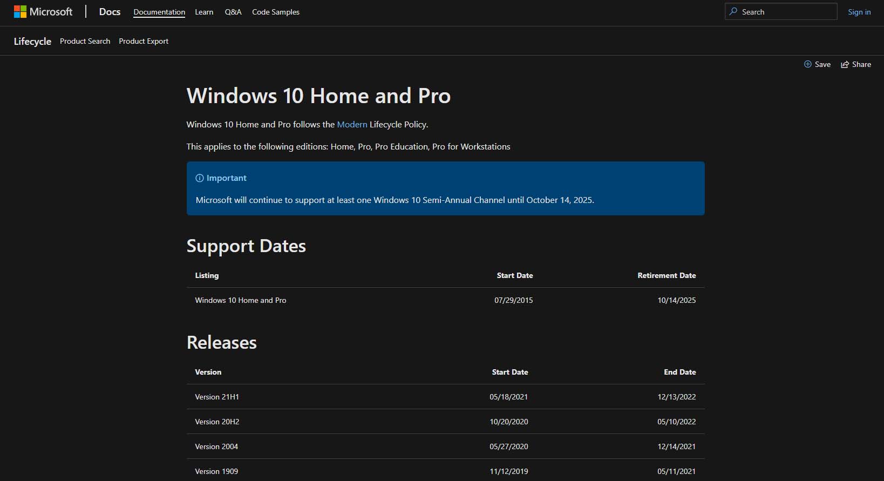This screenshot has width=884, height=481.
Task: Click the 11/12/2019 start date
Action: [509, 471]
